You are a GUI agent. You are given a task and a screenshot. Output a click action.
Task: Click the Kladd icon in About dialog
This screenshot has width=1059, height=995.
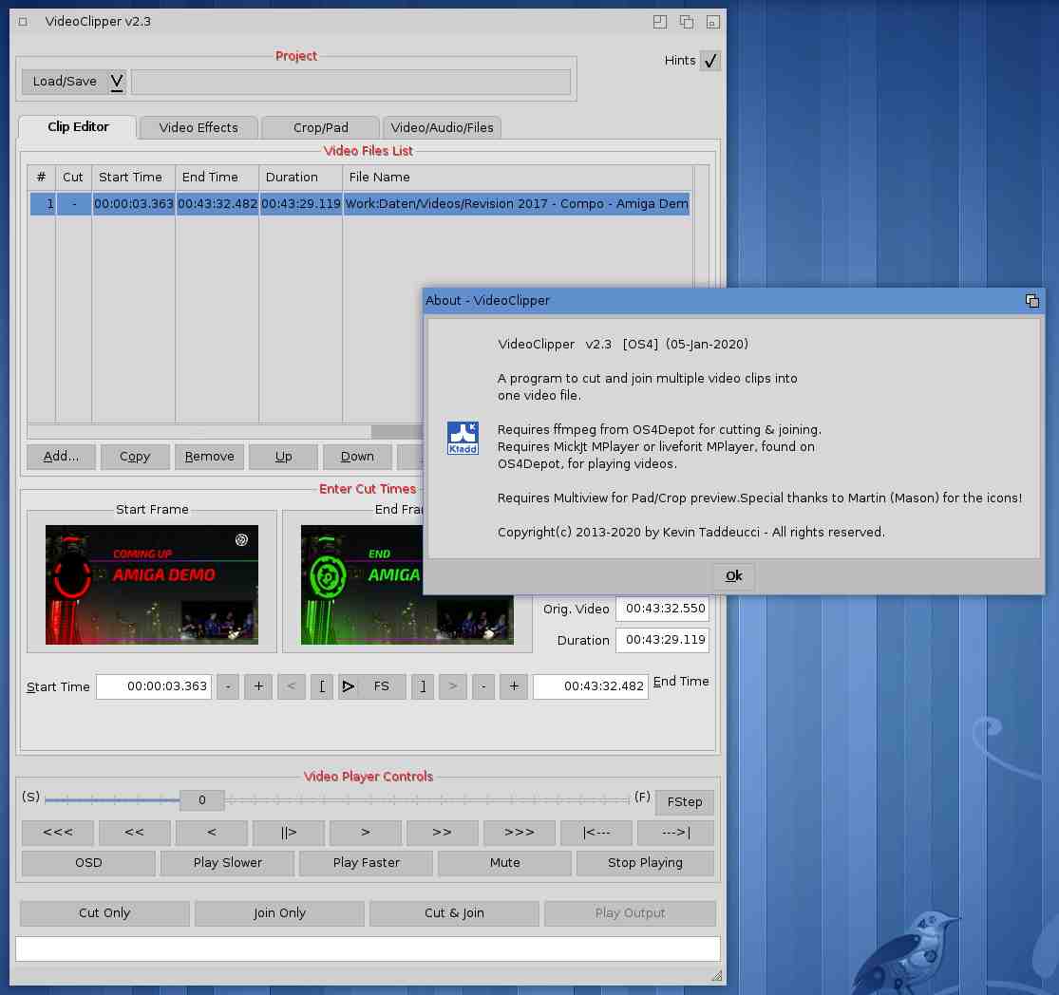463,438
